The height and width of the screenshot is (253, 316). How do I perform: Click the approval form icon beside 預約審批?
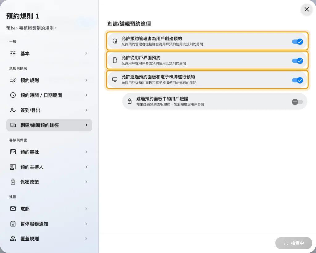(x=13, y=152)
